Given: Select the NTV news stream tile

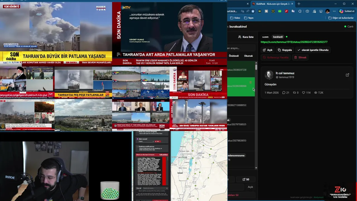Looking at the screenshot, I should 170,33.
